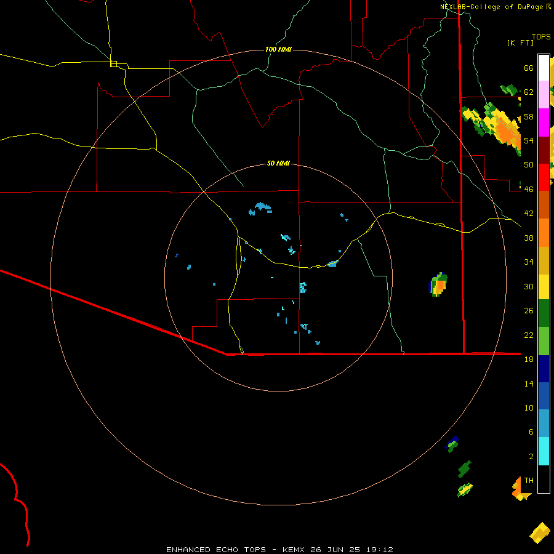Pick the white legend swatch
The image size is (554, 554).
pos(544,68)
